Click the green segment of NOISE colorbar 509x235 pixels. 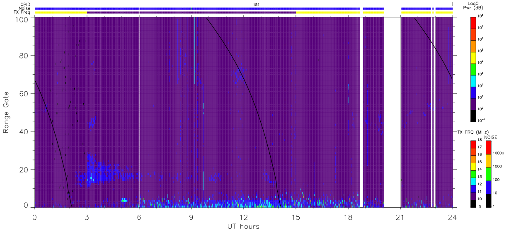[x=488, y=174]
